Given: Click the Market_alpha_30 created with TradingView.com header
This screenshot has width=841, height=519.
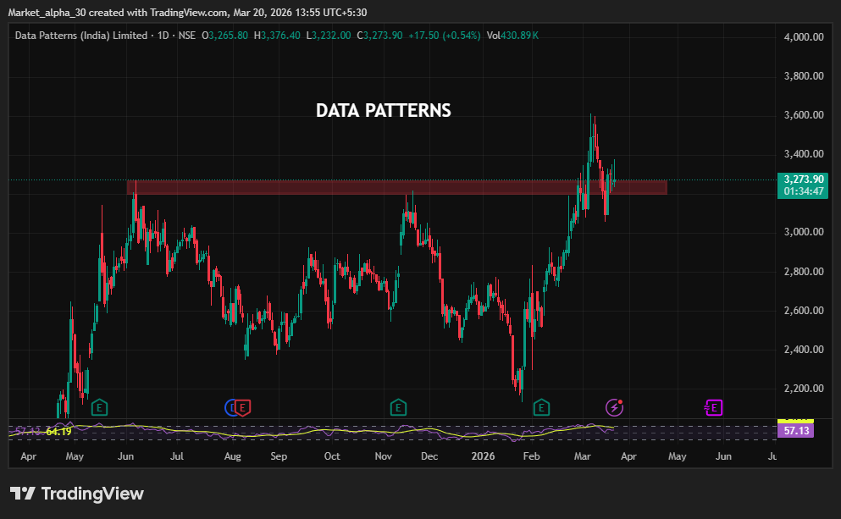Looking at the screenshot, I should pyautogui.click(x=188, y=13).
